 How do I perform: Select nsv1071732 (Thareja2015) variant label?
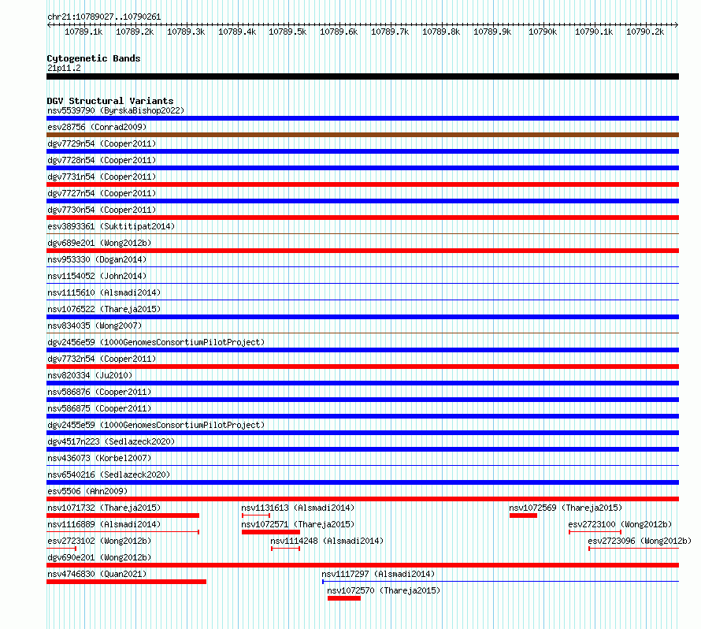pos(104,508)
